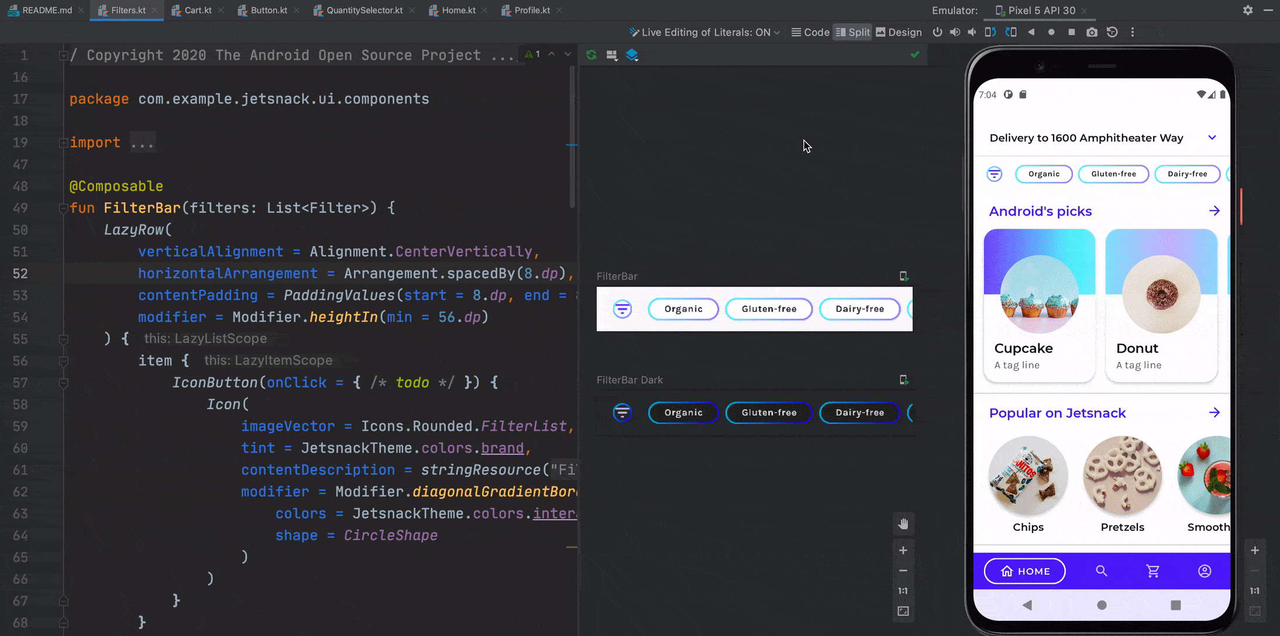This screenshot has width=1280, height=636.
Task: Select the Cart.kt tab
Action: tap(198, 10)
